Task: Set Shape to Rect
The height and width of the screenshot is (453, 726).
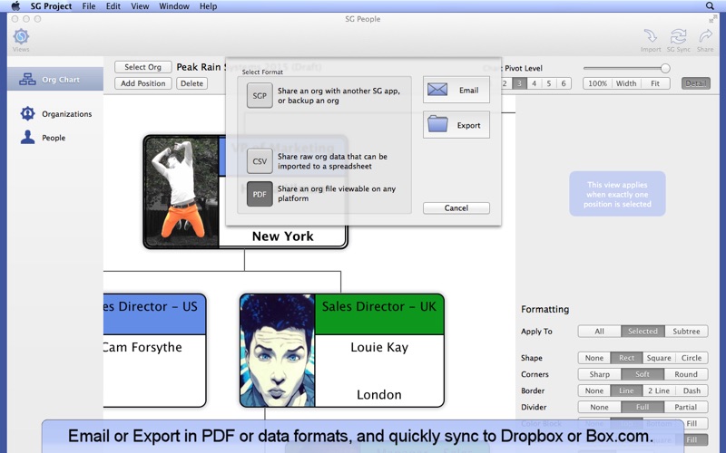Action: tap(626, 358)
